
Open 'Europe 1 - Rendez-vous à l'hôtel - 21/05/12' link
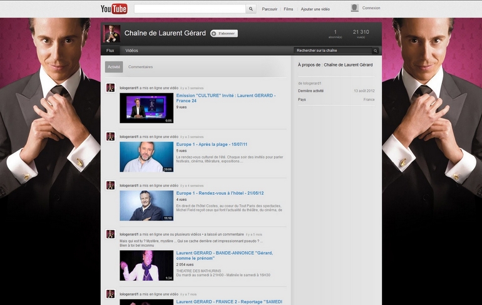tap(220, 193)
